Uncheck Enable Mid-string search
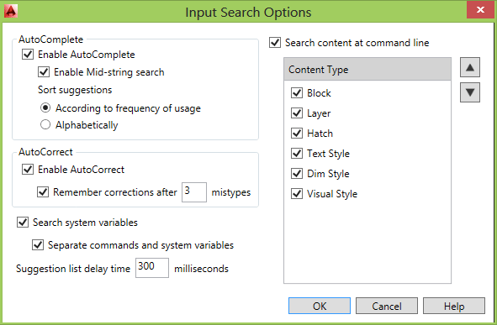Screen dimensions: 497x325 coord(44,72)
